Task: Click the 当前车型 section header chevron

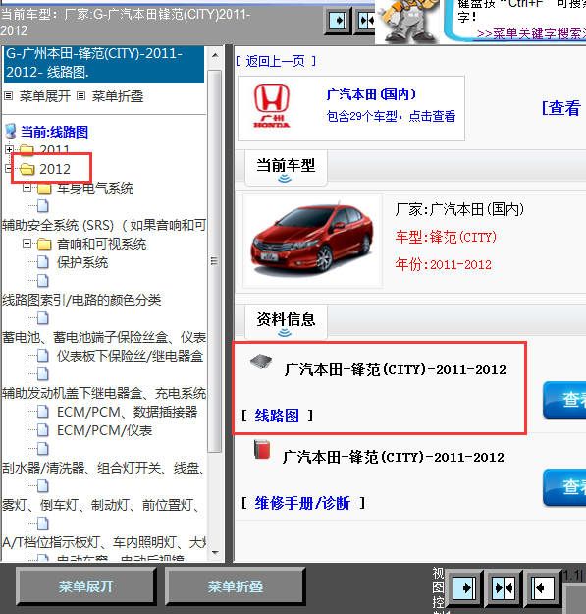Action: 285,179
